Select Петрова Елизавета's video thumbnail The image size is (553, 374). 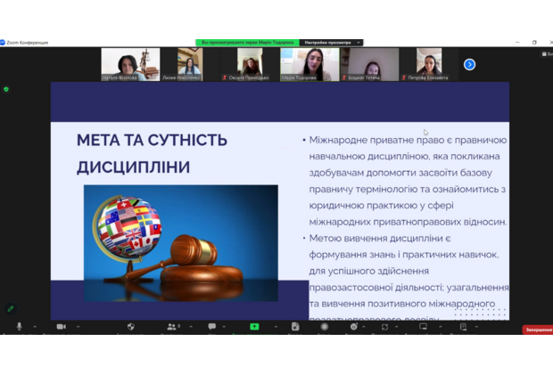tap(429, 62)
